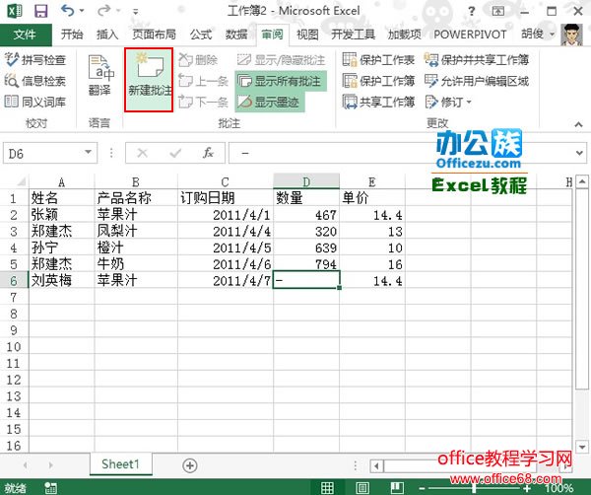Select row 3 header
Image resolution: width=591 pixels, height=495 pixels.
pyautogui.click(x=14, y=231)
